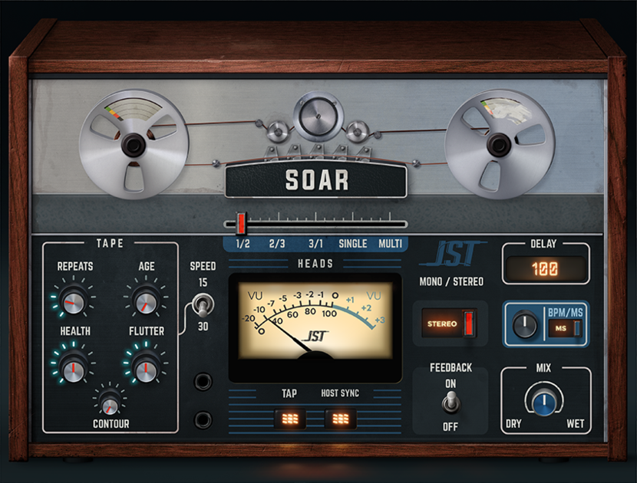Click the left tape reel
Image resolution: width=637 pixels, height=483 pixels.
pyautogui.click(x=134, y=144)
